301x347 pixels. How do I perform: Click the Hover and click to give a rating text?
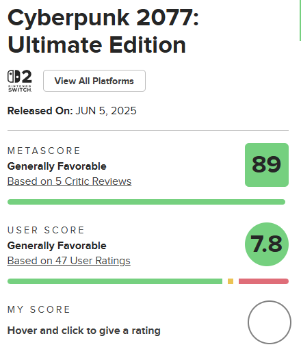click(84, 331)
